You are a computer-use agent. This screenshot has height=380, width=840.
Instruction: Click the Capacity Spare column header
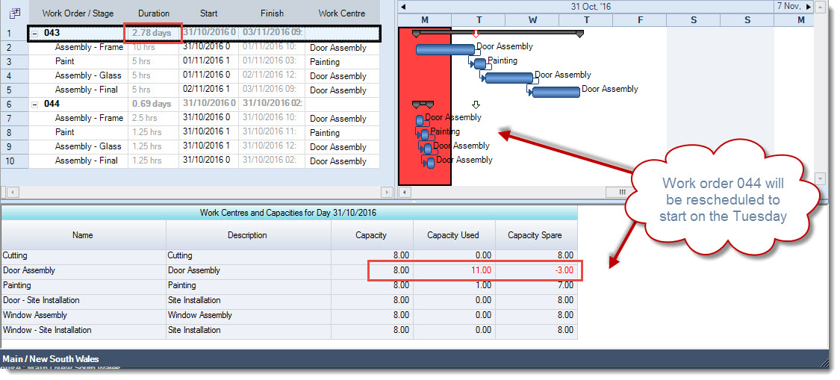535,234
